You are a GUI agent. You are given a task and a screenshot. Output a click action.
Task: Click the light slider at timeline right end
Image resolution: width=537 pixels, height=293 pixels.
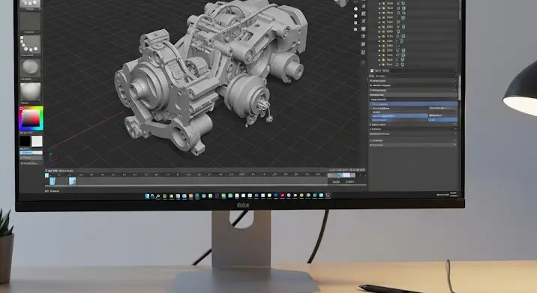[x=346, y=175]
